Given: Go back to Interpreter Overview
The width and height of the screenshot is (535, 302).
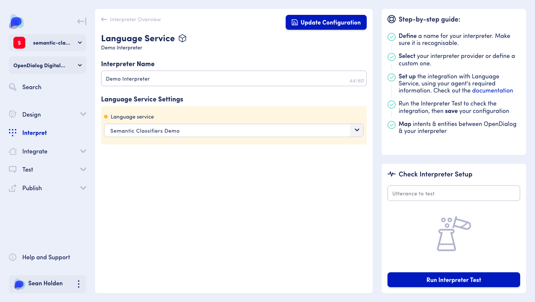Looking at the screenshot, I should coord(131,19).
